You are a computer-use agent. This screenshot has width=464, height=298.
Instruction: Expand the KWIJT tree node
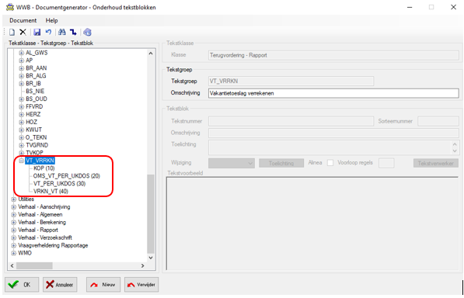click(x=21, y=130)
